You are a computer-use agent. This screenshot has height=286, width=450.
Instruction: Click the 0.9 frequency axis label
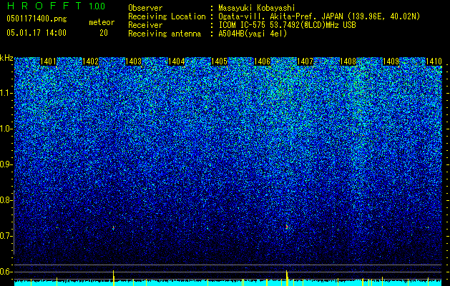click(6, 164)
